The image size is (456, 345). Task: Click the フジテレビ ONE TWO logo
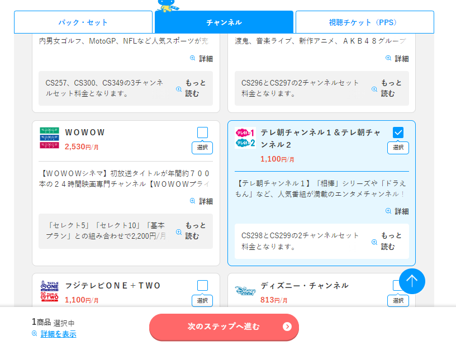[x=49, y=291]
